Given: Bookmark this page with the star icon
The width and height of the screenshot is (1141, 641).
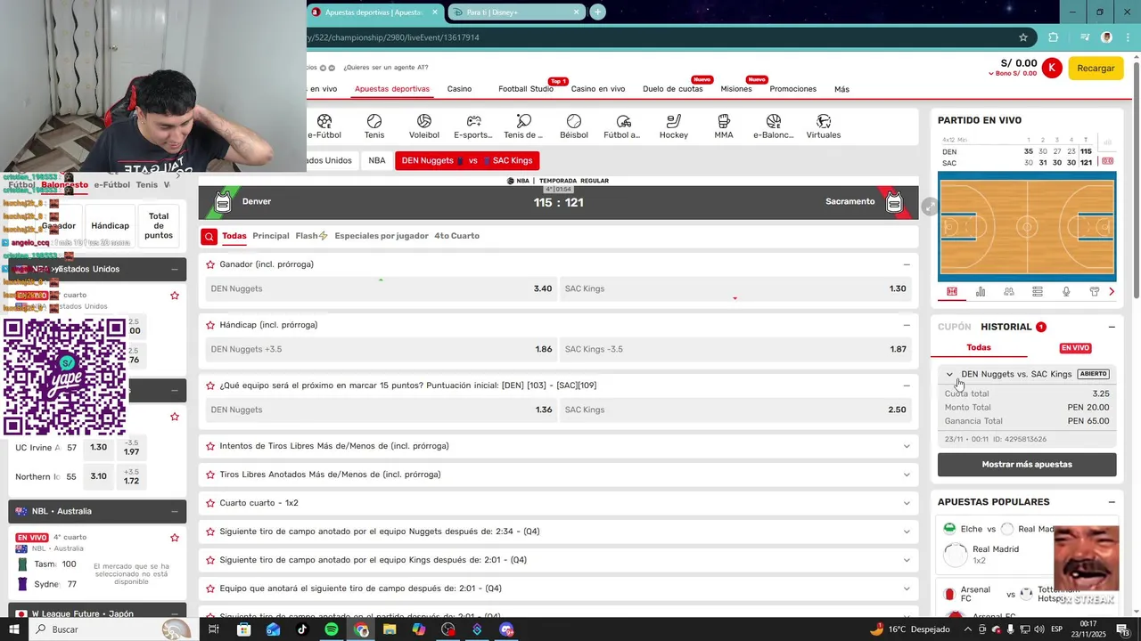Looking at the screenshot, I should [x=1023, y=37].
